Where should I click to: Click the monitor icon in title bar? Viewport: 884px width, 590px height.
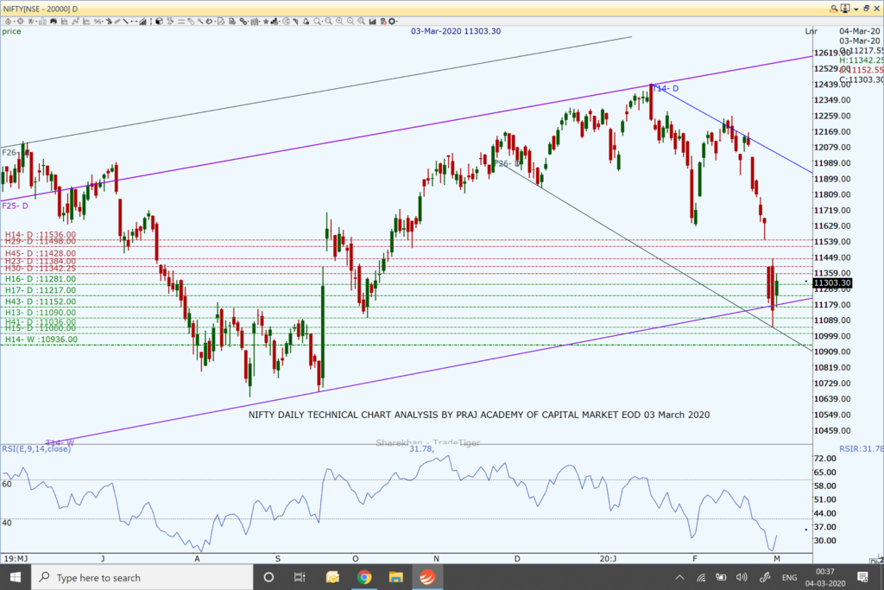click(845, 9)
